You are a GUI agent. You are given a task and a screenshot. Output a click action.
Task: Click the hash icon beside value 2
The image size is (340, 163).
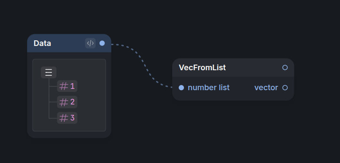click(63, 102)
